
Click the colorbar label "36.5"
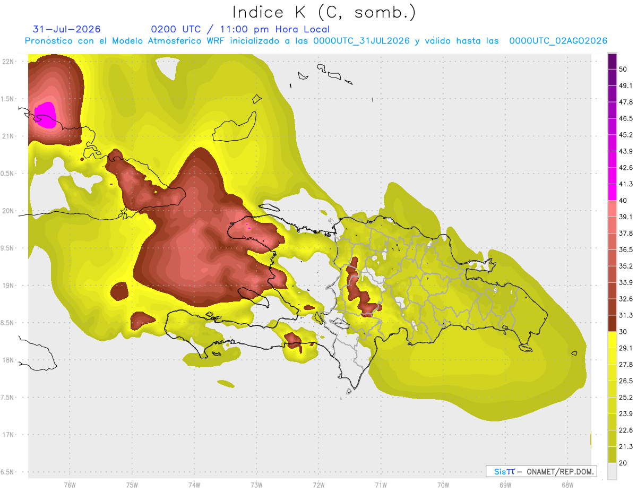tap(626, 249)
